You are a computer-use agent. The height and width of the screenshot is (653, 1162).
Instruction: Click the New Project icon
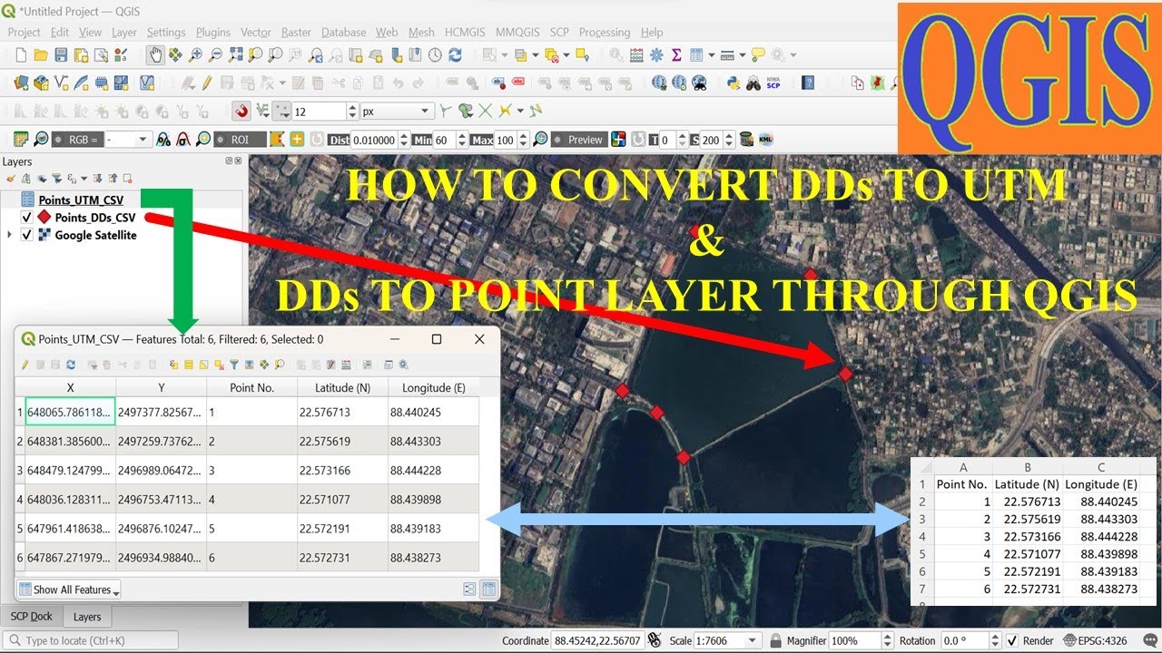tap(22, 55)
